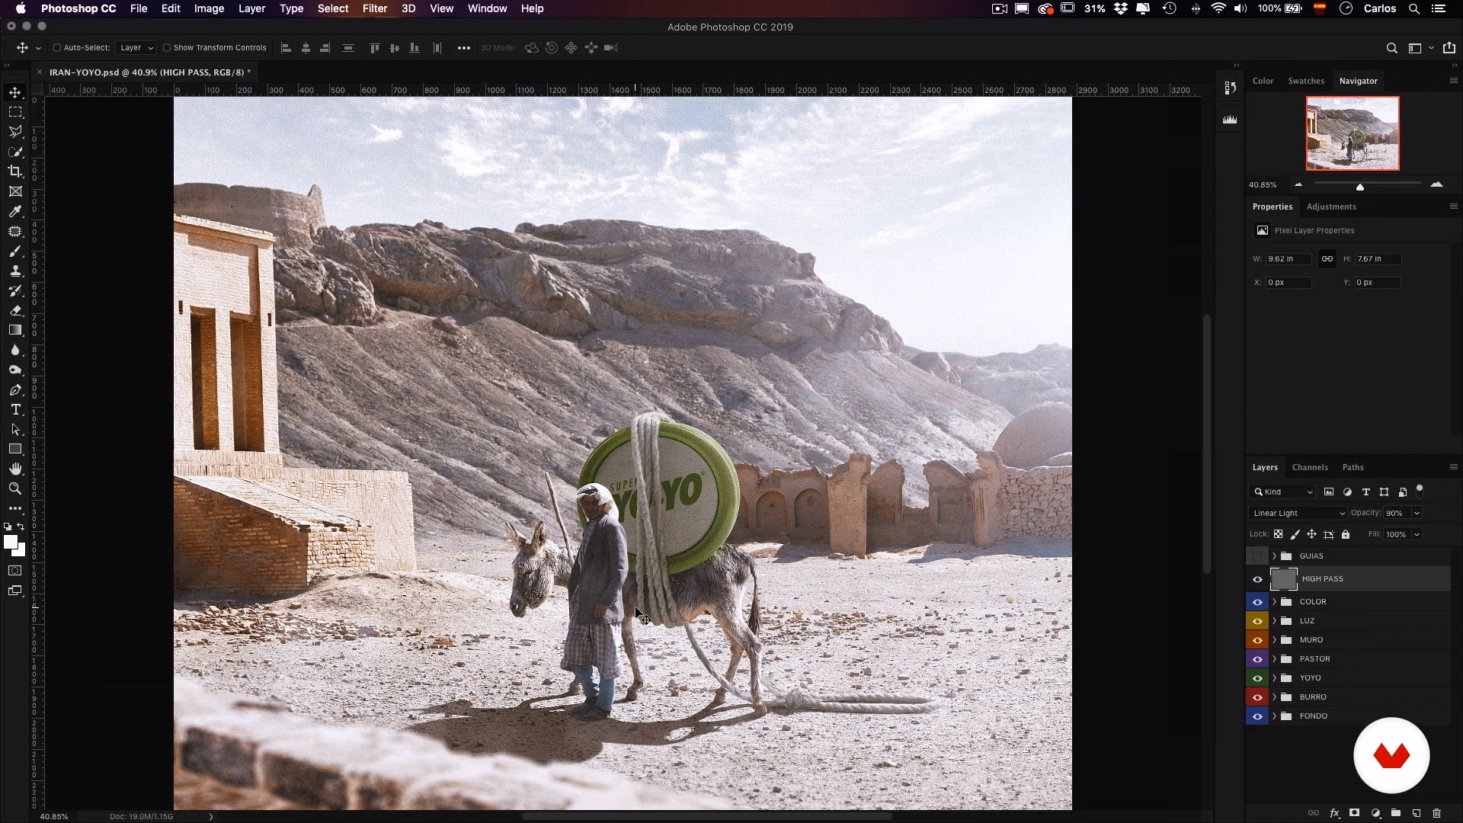Screen dimensions: 1463x823
Task: Open the Color panel tab
Action: coord(1263,81)
